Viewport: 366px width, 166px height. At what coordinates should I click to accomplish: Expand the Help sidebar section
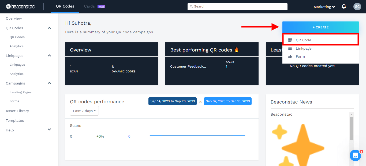click(x=49, y=130)
